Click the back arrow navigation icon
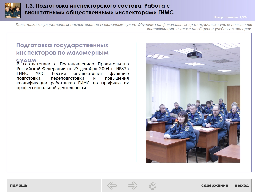Image resolution: width=255 pixels, height=192 pixels. [112, 186]
